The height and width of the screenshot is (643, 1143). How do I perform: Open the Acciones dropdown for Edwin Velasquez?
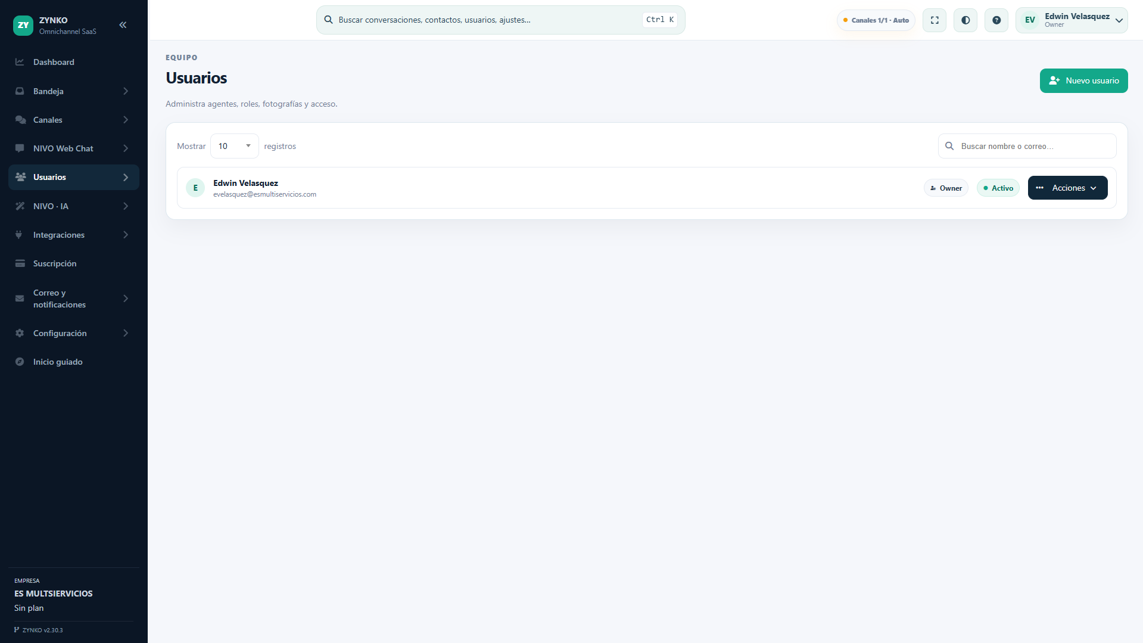[1067, 188]
